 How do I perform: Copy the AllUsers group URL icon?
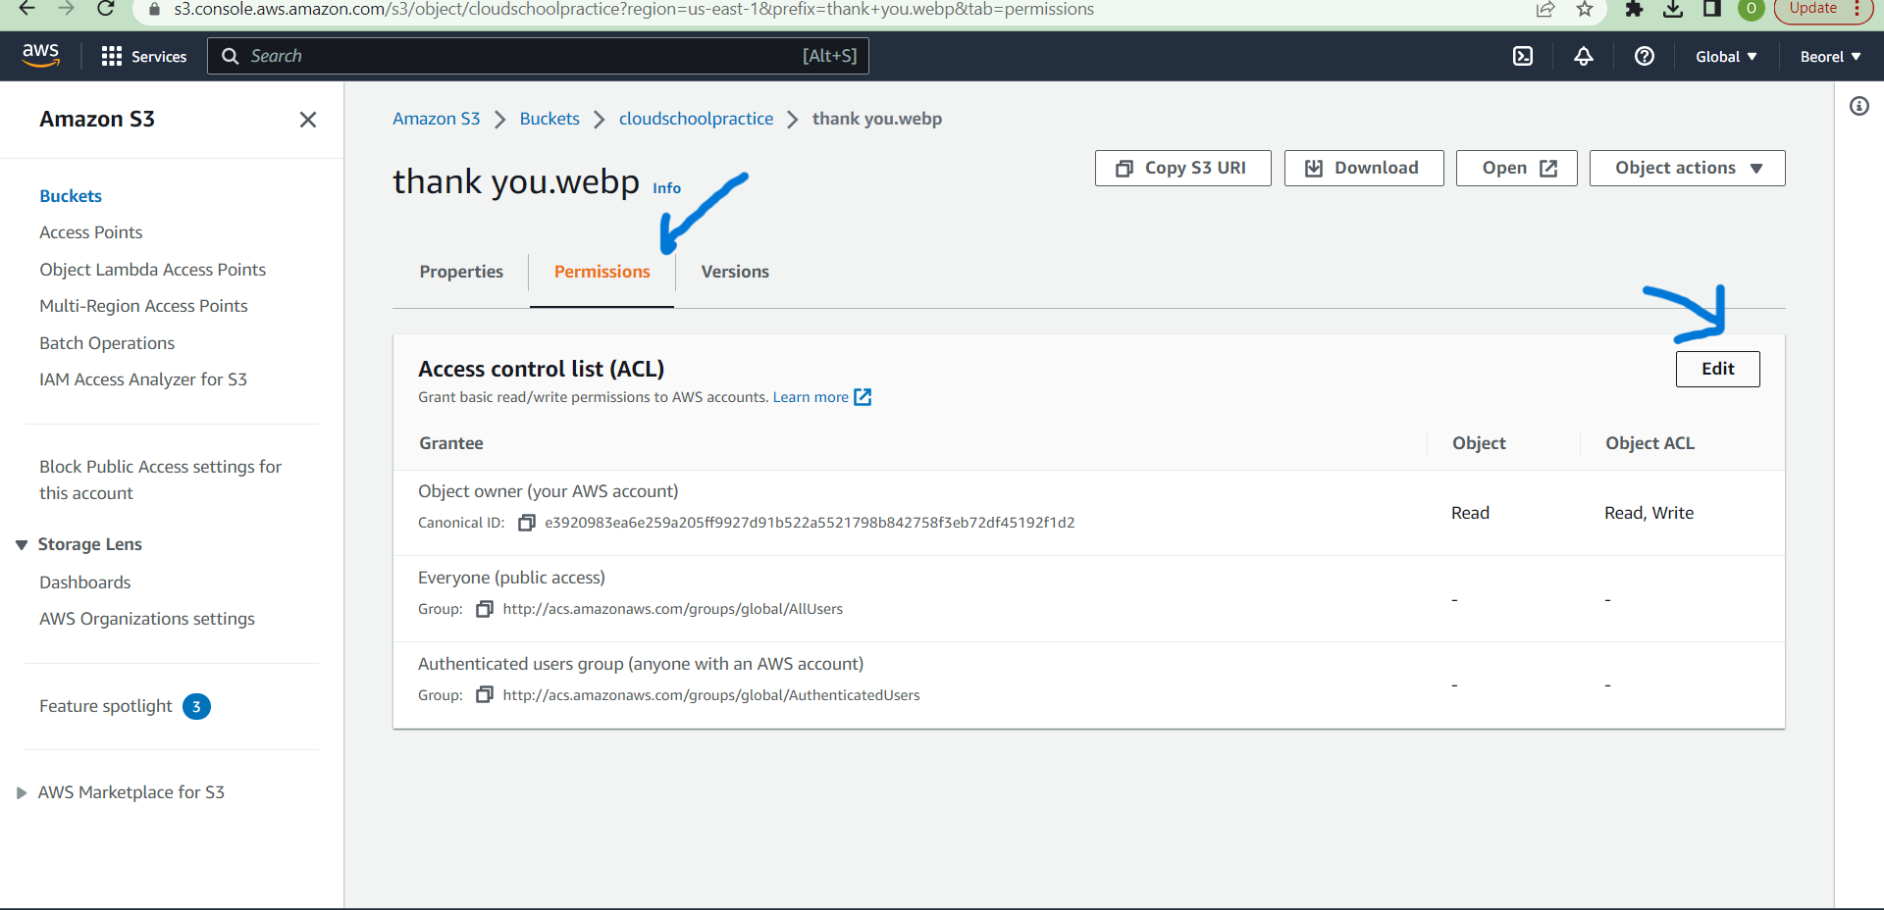pyautogui.click(x=485, y=609)
